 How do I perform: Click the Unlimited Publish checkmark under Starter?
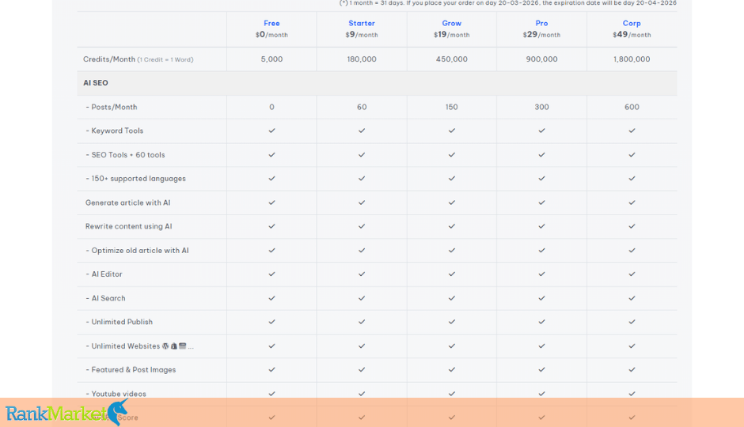click(x=362, y=322)
